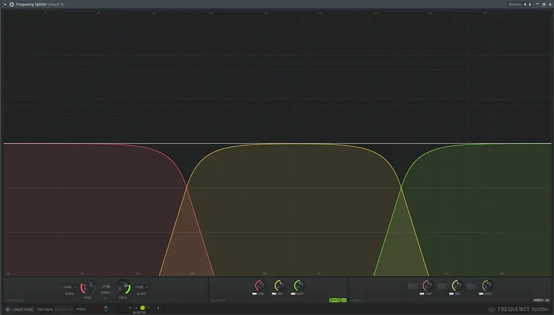Toggle the BANDS count switch
Image resolution: width=554 pixels, height=315 pixels.
coord(105,286)
